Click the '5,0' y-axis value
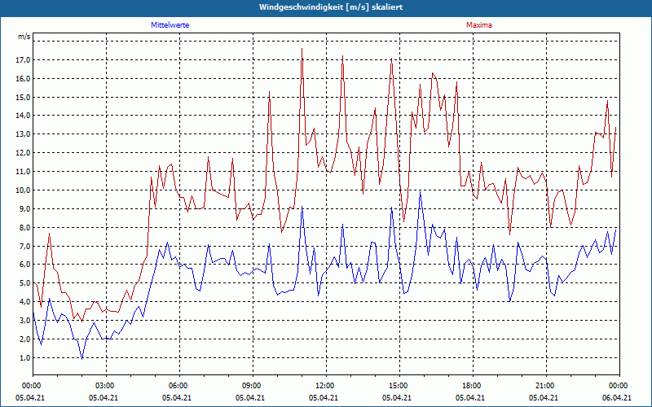652x407 pixels. pos(25,283)
